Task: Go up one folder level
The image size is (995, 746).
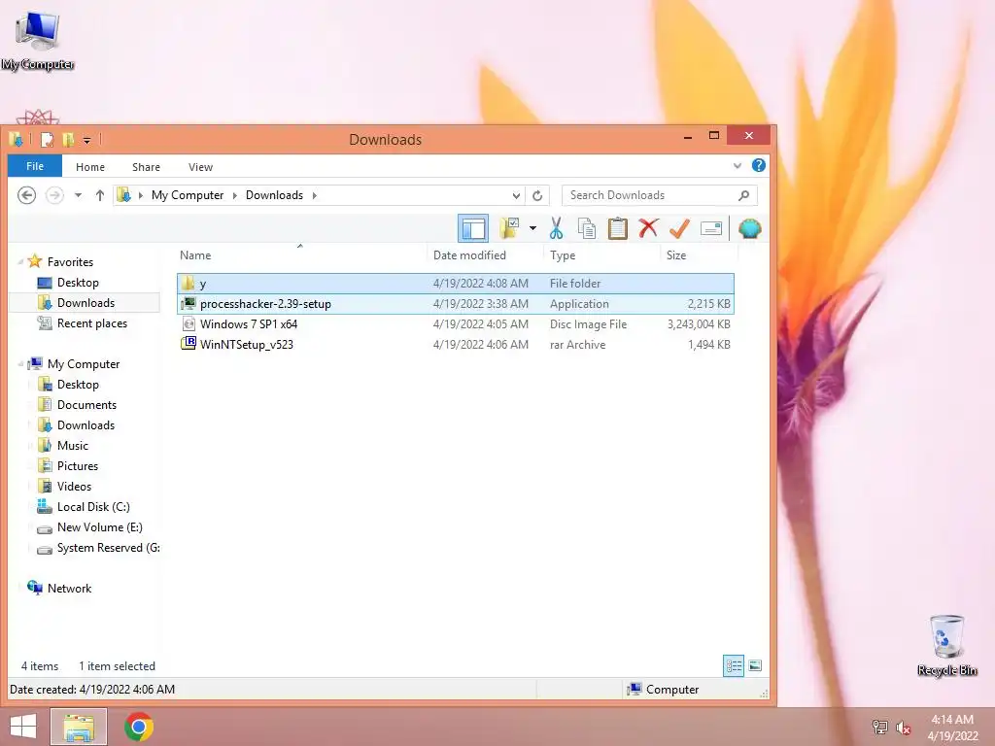Action: pos(100,195)
